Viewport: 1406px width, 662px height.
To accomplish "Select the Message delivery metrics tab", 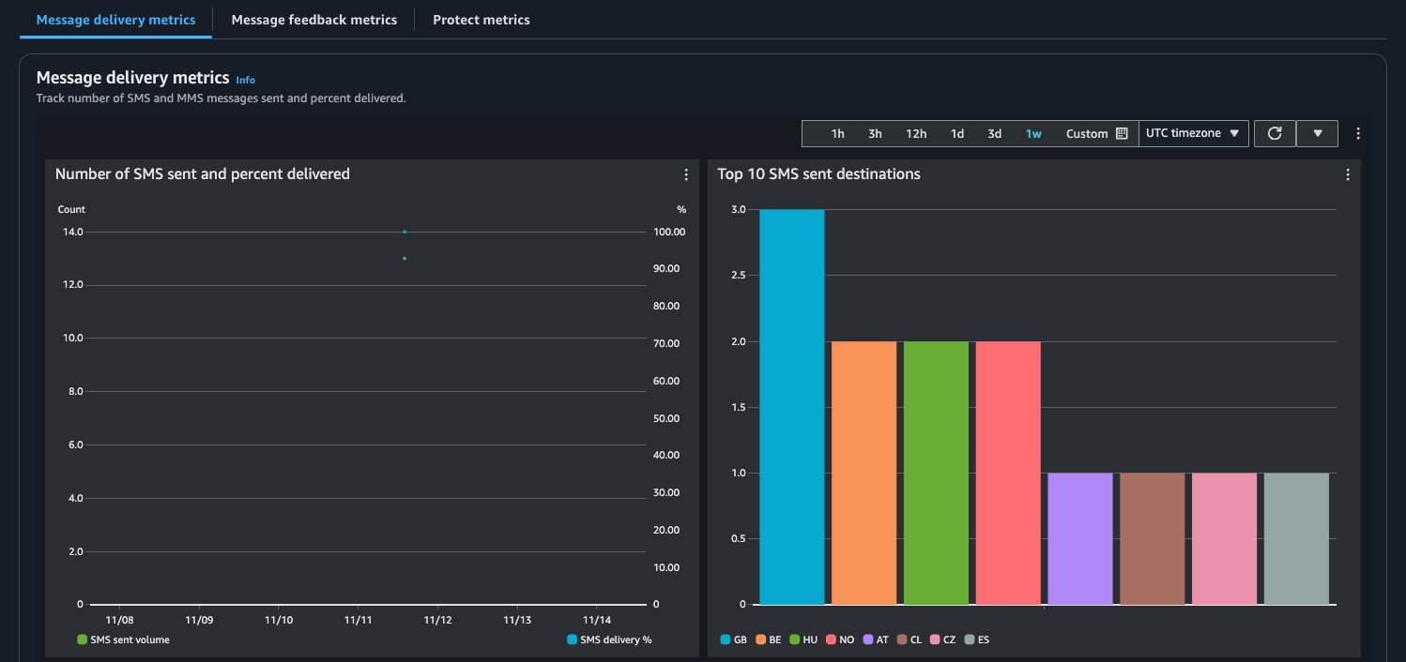I will click(x=115, y=20).
